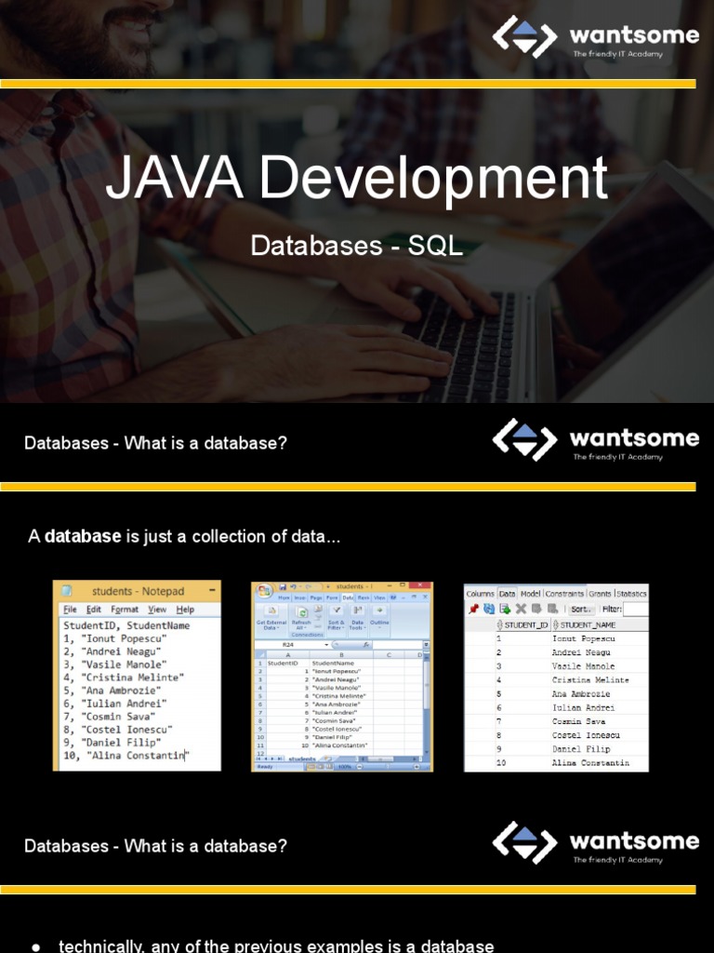
Task: Open the Format menu in Notepad
Action: pyautogui.click(x=125, y=609)
